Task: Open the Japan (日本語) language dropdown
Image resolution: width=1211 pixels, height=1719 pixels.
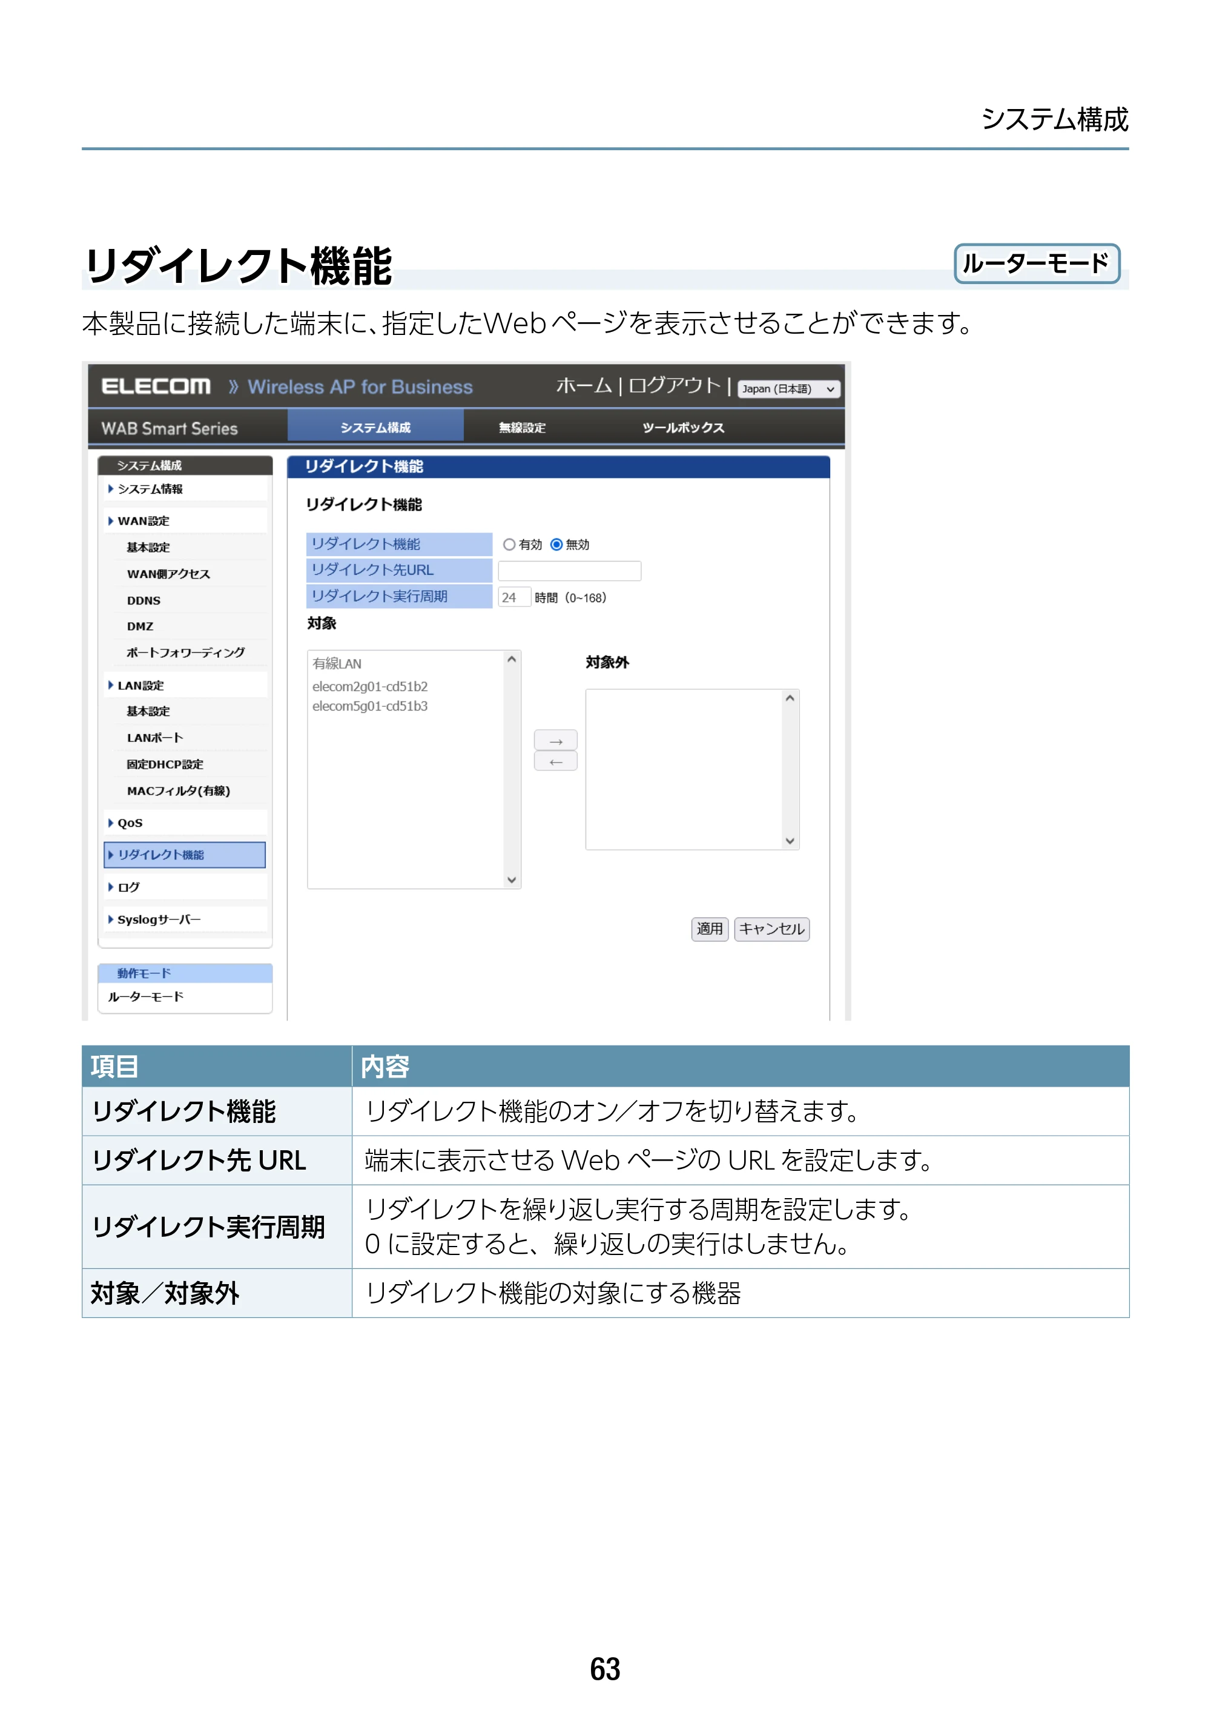Action: tap(789, 389)
